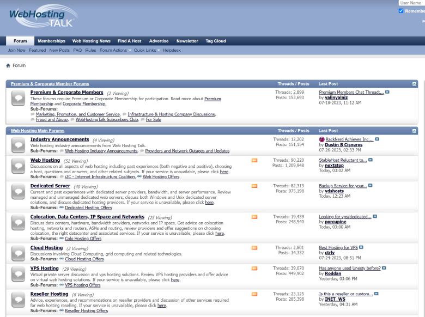Go to last post icon after StableHost Reluctant to
425x317 pixels.
pyautogui.click(x=371, y=160)
